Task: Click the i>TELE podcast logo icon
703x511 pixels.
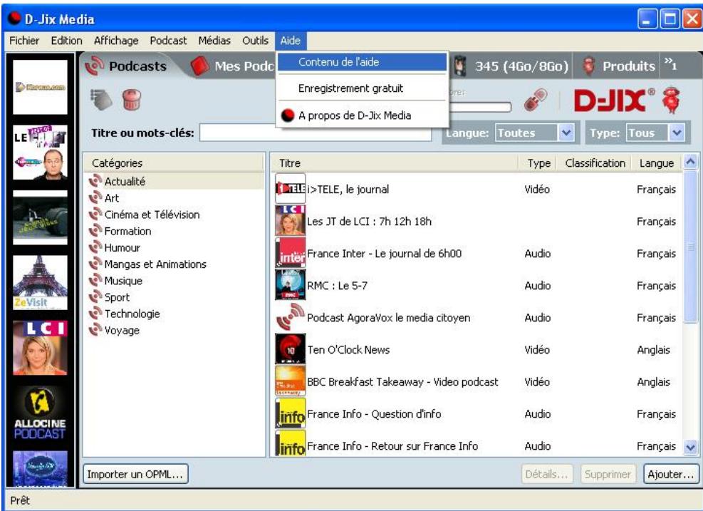Action: pyautogui.click(x=290, y=189)
